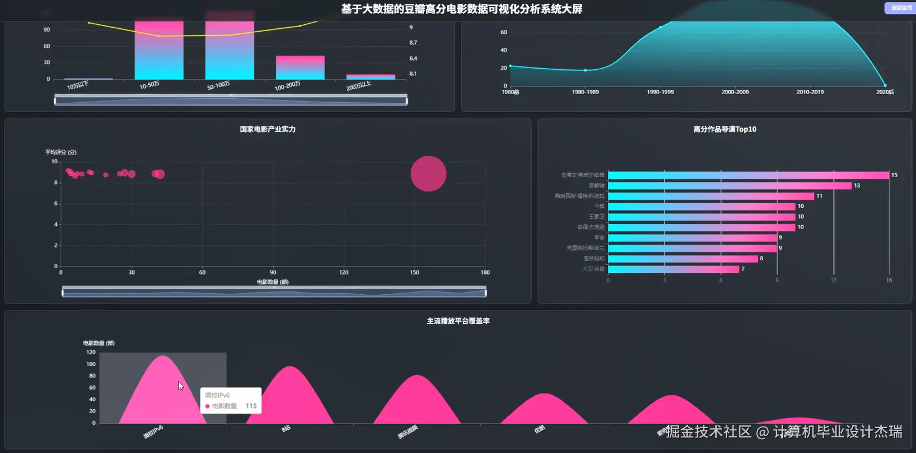Image resolution: width=916 pixels, height=453 pixels.
Task: Click the 史蒂文·斯皮尔伯格 bar valued 15
Action: click(749, 175)
